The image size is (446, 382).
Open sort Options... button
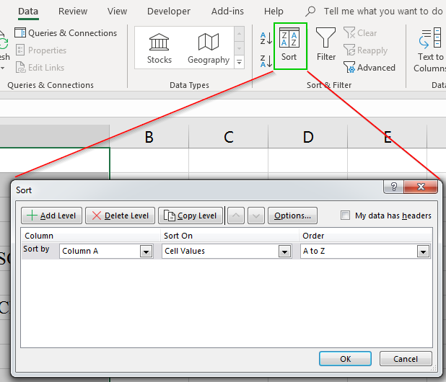tap(292, 216)
